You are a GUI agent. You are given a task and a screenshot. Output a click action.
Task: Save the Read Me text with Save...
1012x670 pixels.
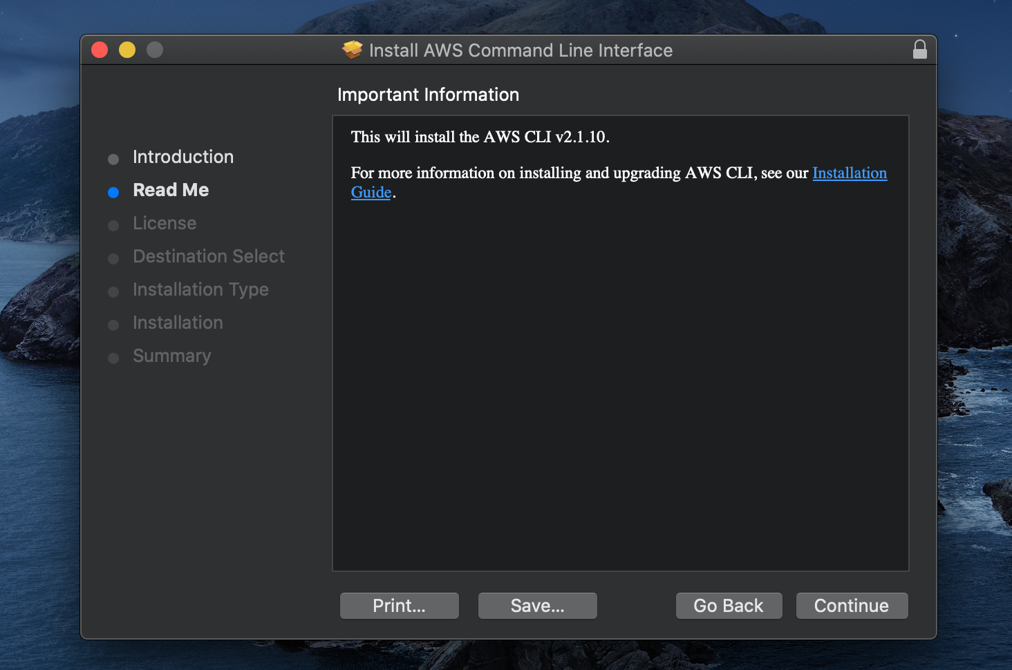[x=537, y=606]
